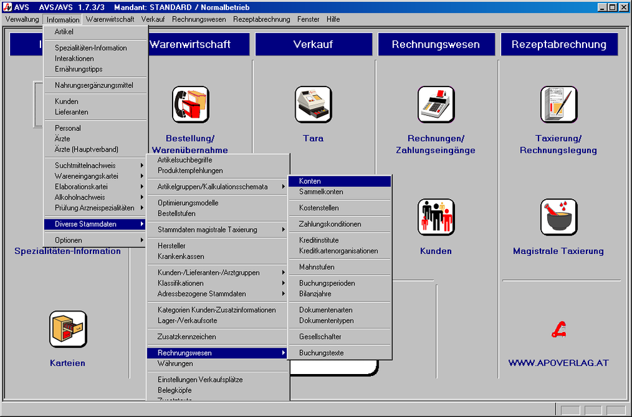Click the Verkauf blue header button
Screen dimensions: 632x417
tap(313, 44)
